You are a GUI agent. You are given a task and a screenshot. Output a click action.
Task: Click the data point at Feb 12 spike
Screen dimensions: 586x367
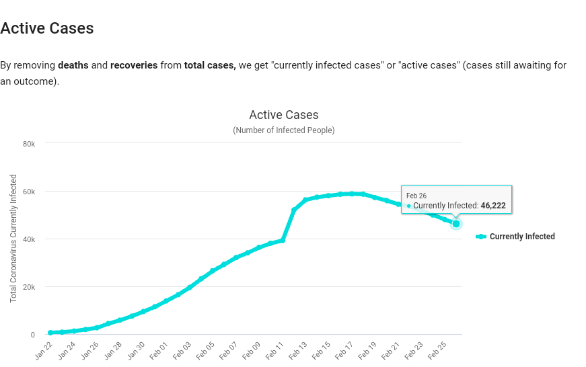294,210
